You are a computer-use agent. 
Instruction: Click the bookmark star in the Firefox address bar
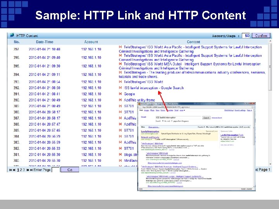[252, 107]
